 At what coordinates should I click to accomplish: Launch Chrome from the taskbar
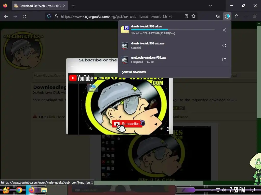click(x=19, y=190)
